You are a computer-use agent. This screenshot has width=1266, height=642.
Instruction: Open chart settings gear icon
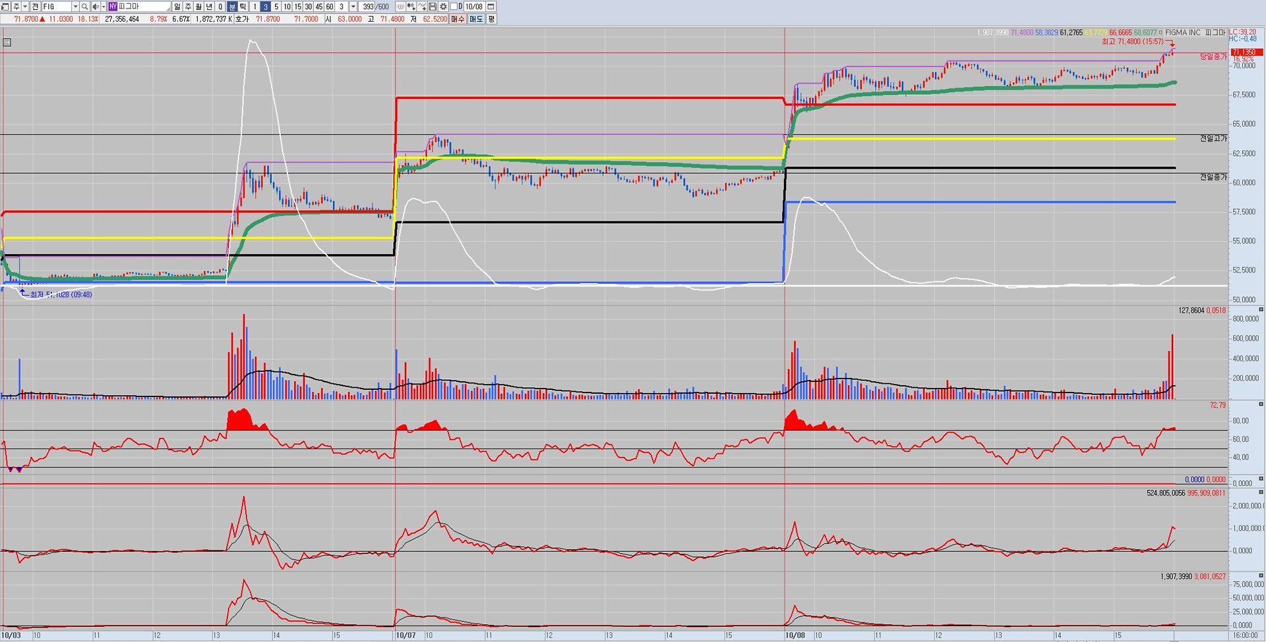(443, 7)
